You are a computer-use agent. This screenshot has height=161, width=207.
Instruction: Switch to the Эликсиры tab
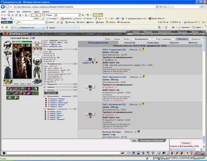tap(153, 43)
